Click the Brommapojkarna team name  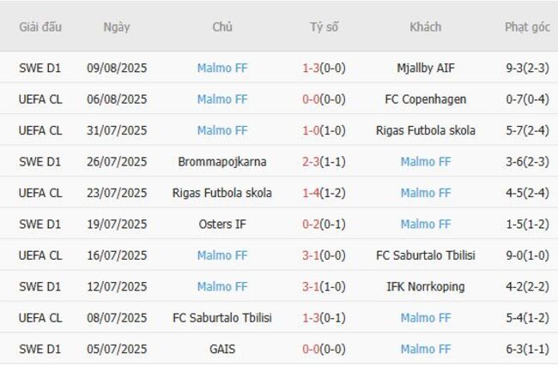[x=222, y=162]
